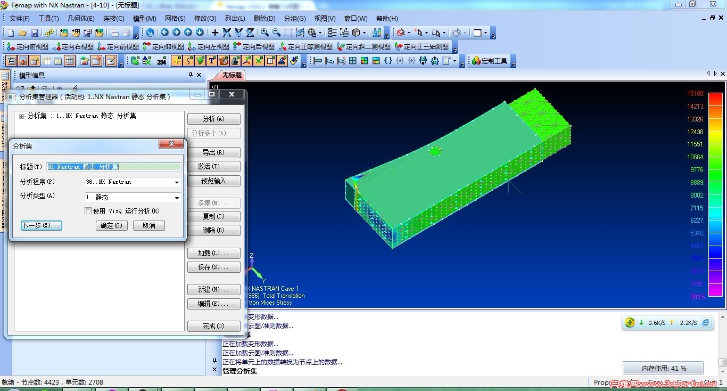Open 帮助(H) menu

tap(387, 19)
